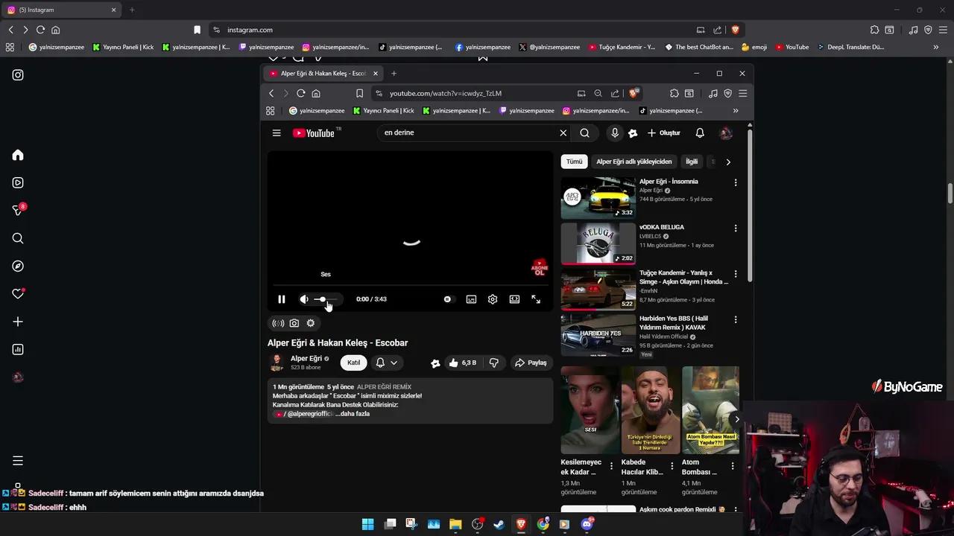Open options for Kesilemeyecek Kadar short
The width and height of the screenshot is (954, 536).
click(x=612, y=467)
